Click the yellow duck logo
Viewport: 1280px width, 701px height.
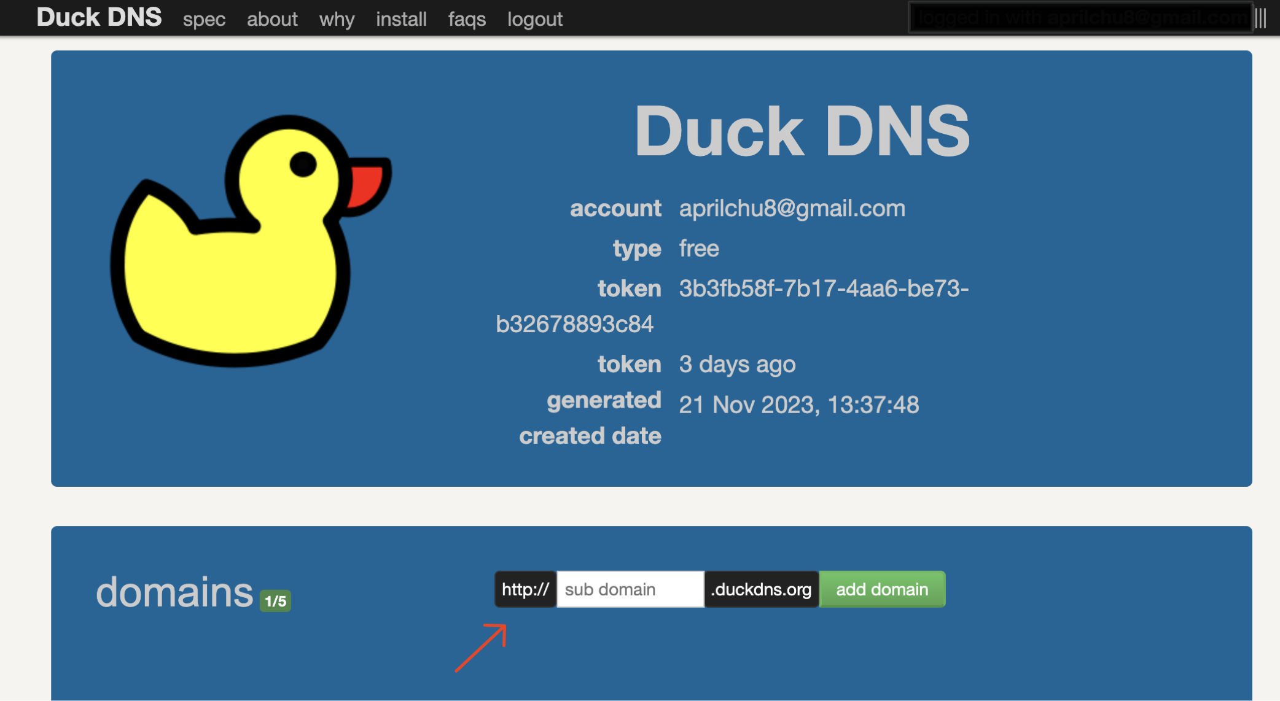(251, 241)
